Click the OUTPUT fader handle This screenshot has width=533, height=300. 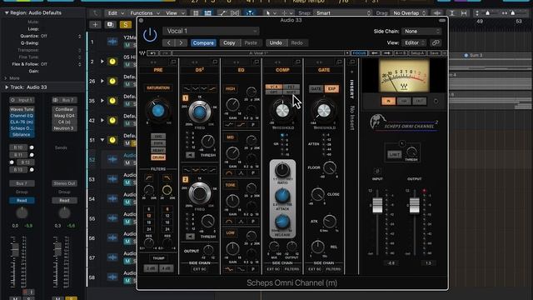click(414, 205)
